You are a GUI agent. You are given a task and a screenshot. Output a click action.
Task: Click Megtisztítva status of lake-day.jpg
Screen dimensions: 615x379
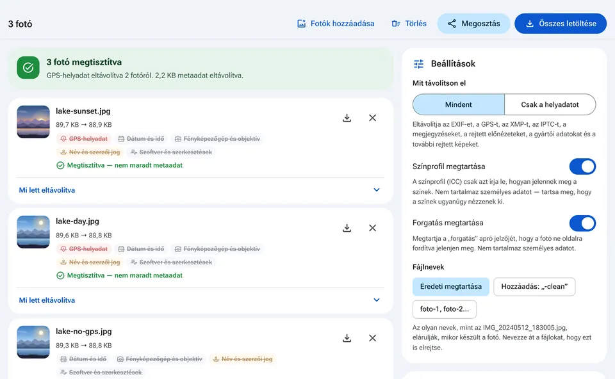120,275
